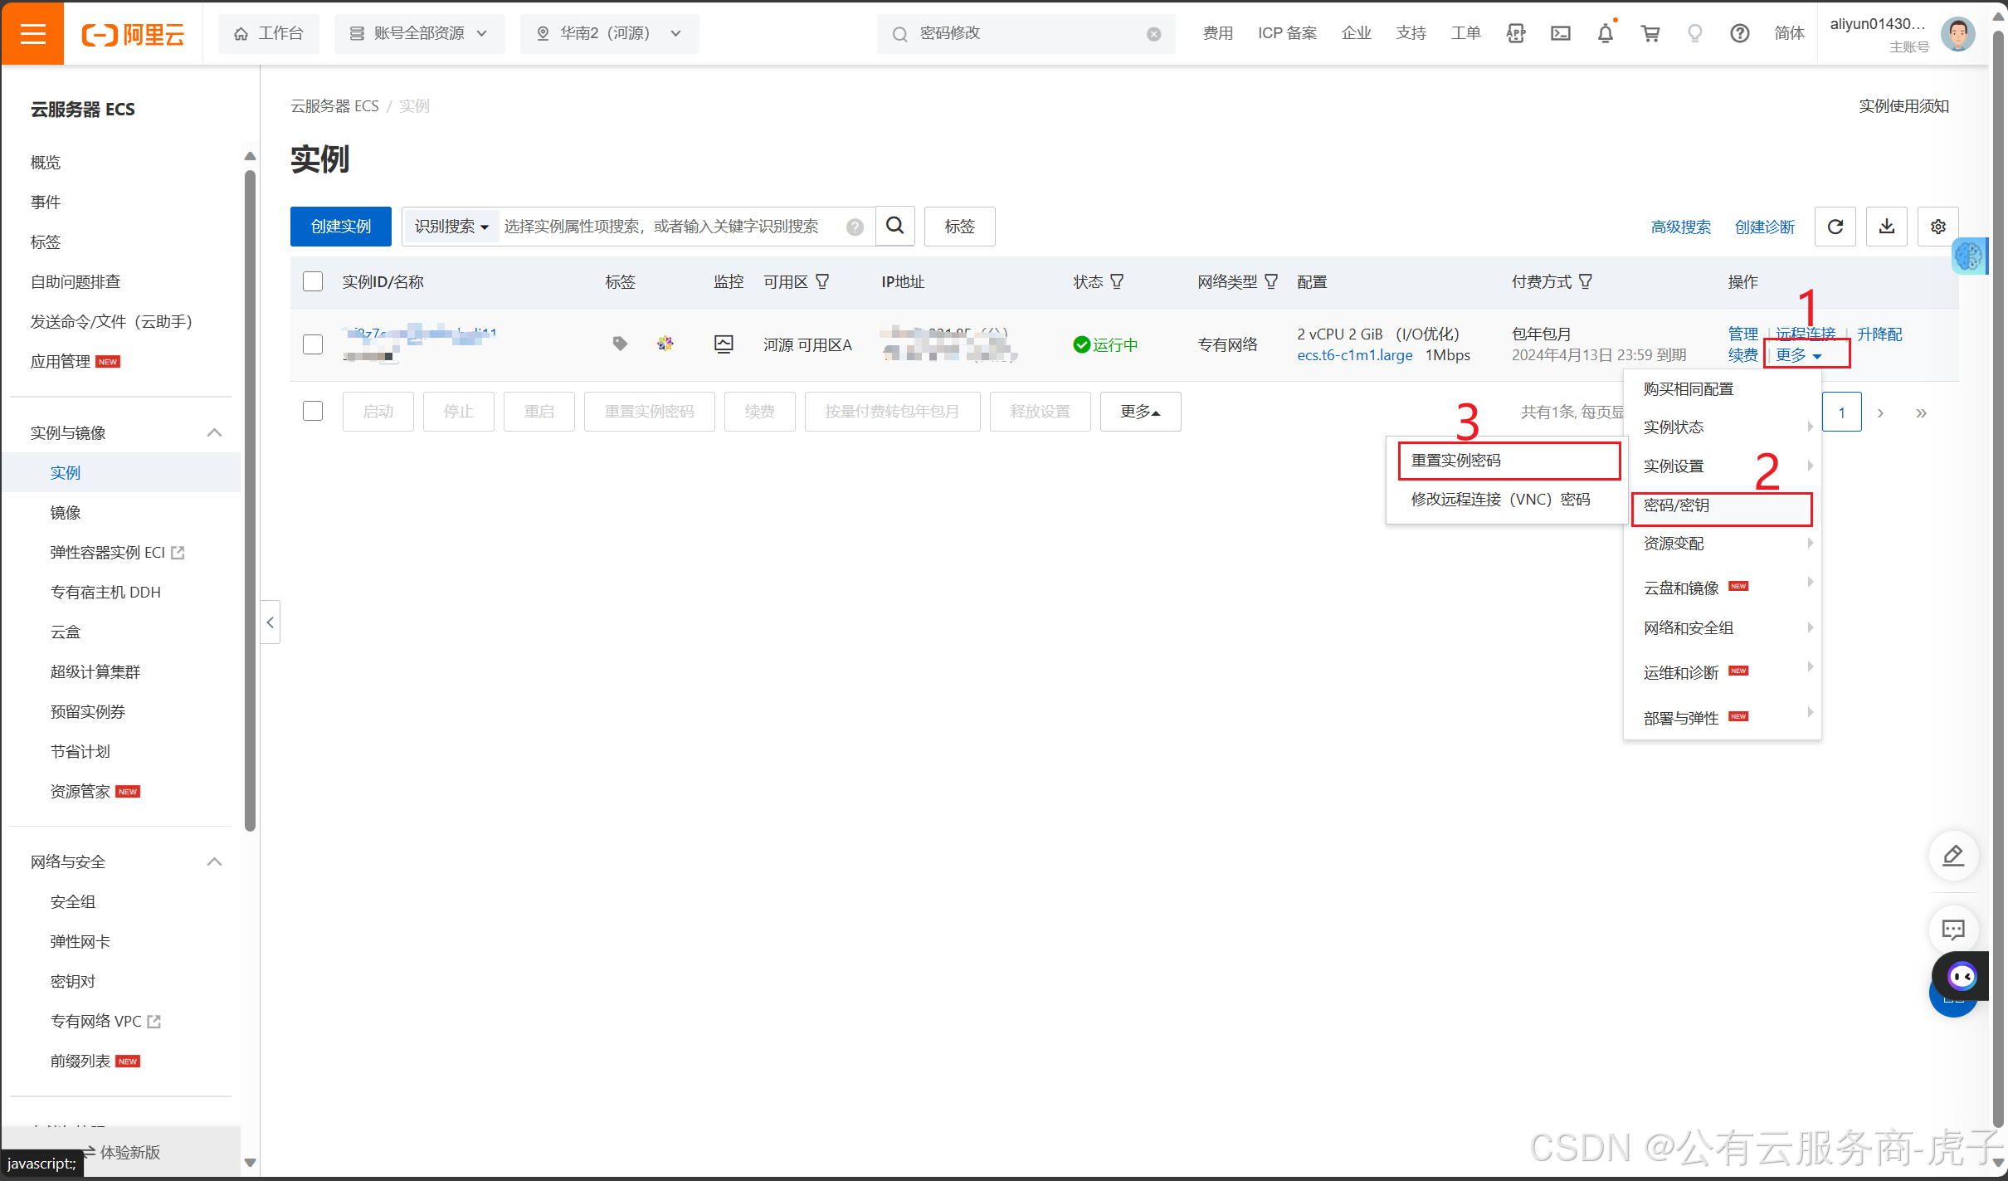
Task: Collapse the 网络与安全 sidebar section
Action: (x=214, y=861)
